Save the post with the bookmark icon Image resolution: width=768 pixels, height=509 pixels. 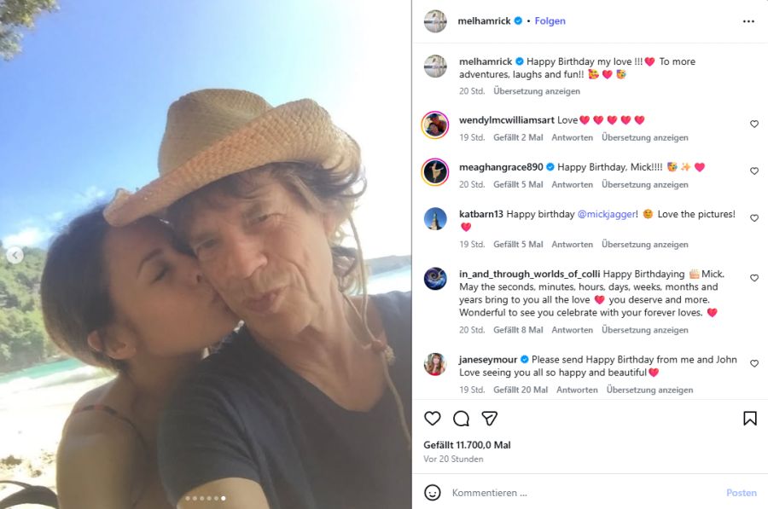[x=750, y=419]
